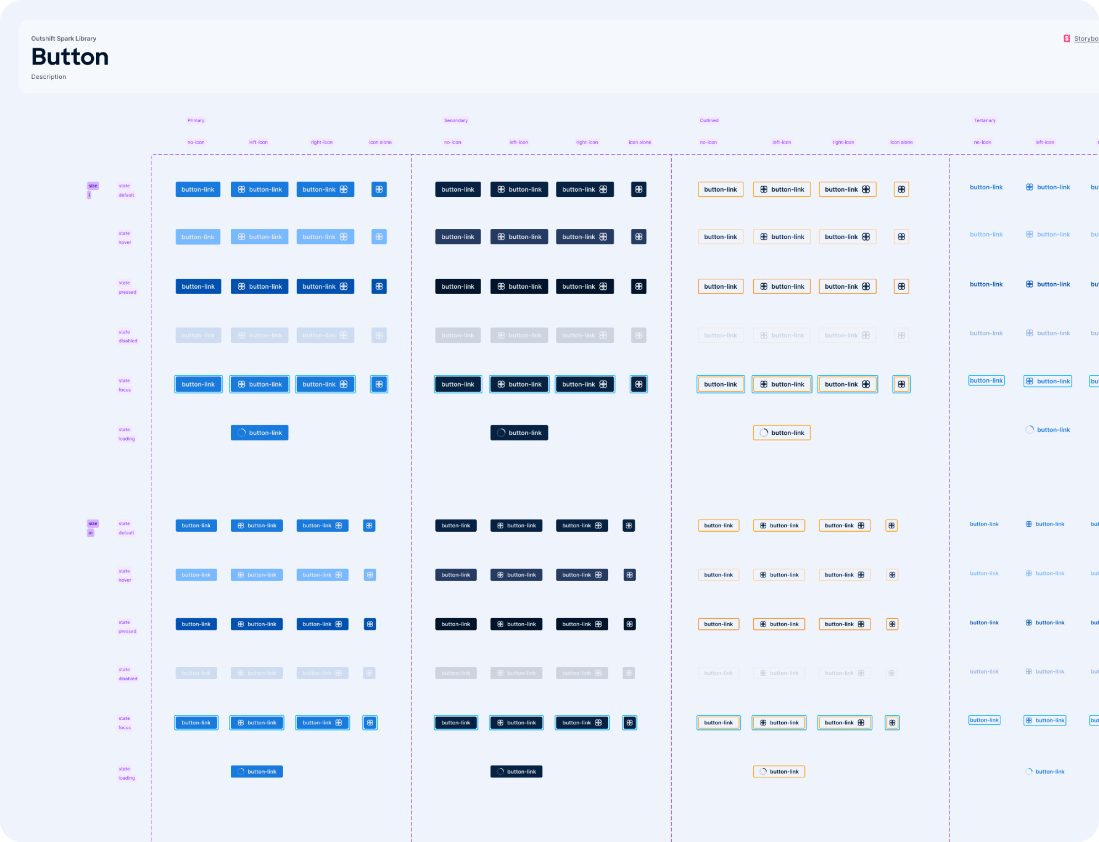Click Tertiary size-l default left-icon button-link
Image resolution: width=1099 pixels, height=842 pixels.
coord(1048,187)
